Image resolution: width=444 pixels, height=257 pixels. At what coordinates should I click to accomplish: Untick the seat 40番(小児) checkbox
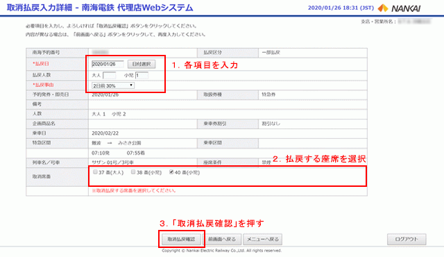(x=171, y=172)
